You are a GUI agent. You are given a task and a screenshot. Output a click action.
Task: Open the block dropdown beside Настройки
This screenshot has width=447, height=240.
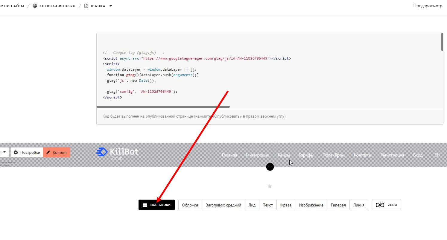4,152
